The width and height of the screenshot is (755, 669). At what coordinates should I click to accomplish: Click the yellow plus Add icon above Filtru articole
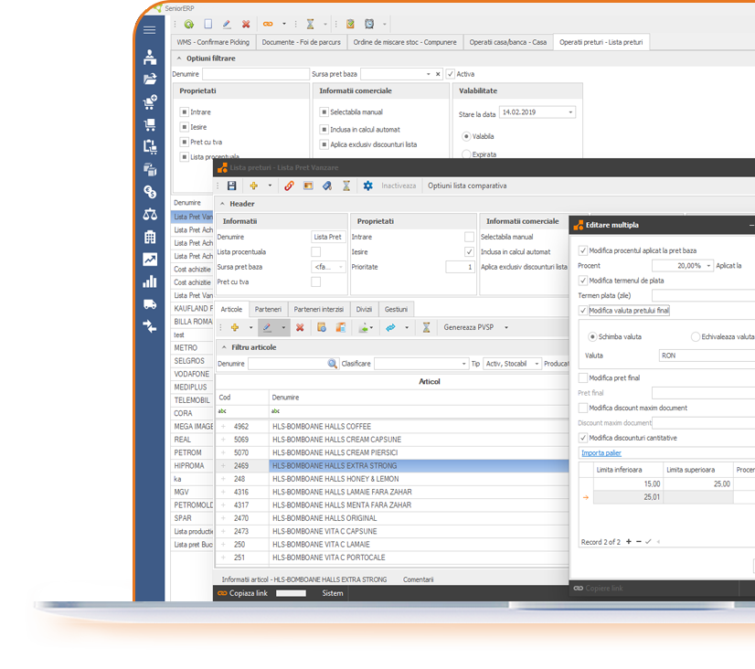(x=237, y=326)
